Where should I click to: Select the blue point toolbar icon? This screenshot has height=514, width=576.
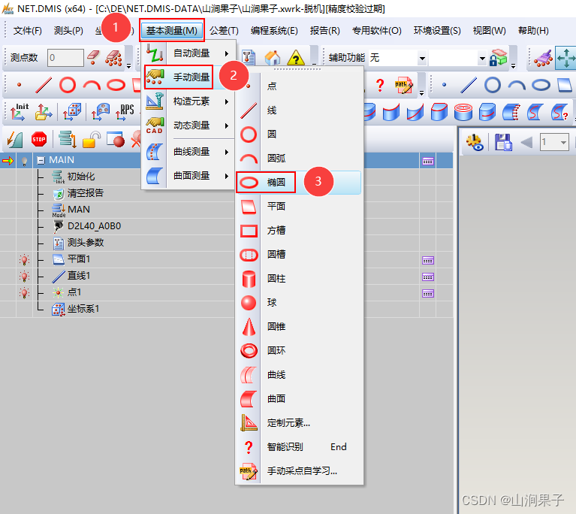tap(444, 85)
